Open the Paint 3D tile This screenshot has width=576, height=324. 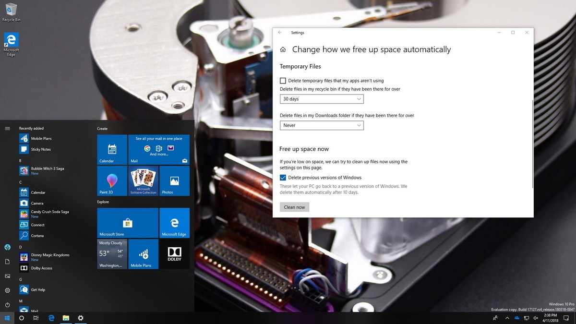112,181
